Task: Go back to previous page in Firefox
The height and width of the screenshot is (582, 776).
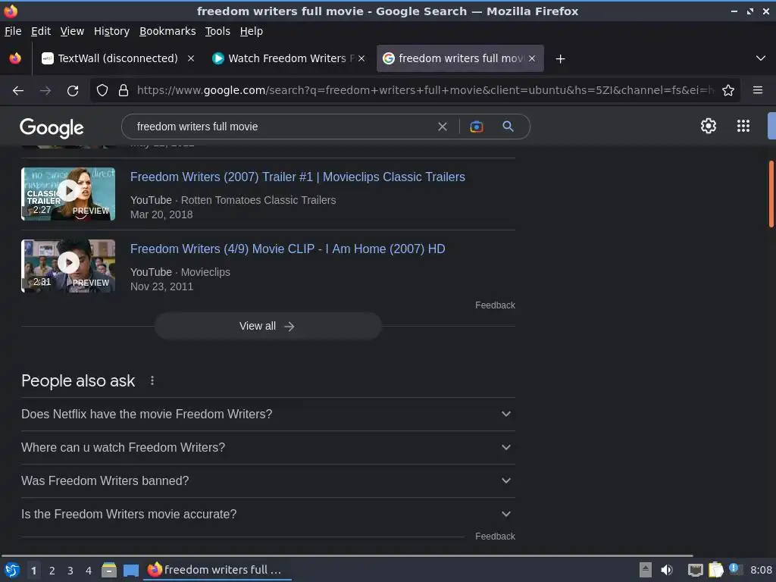Action: [18, 91]
